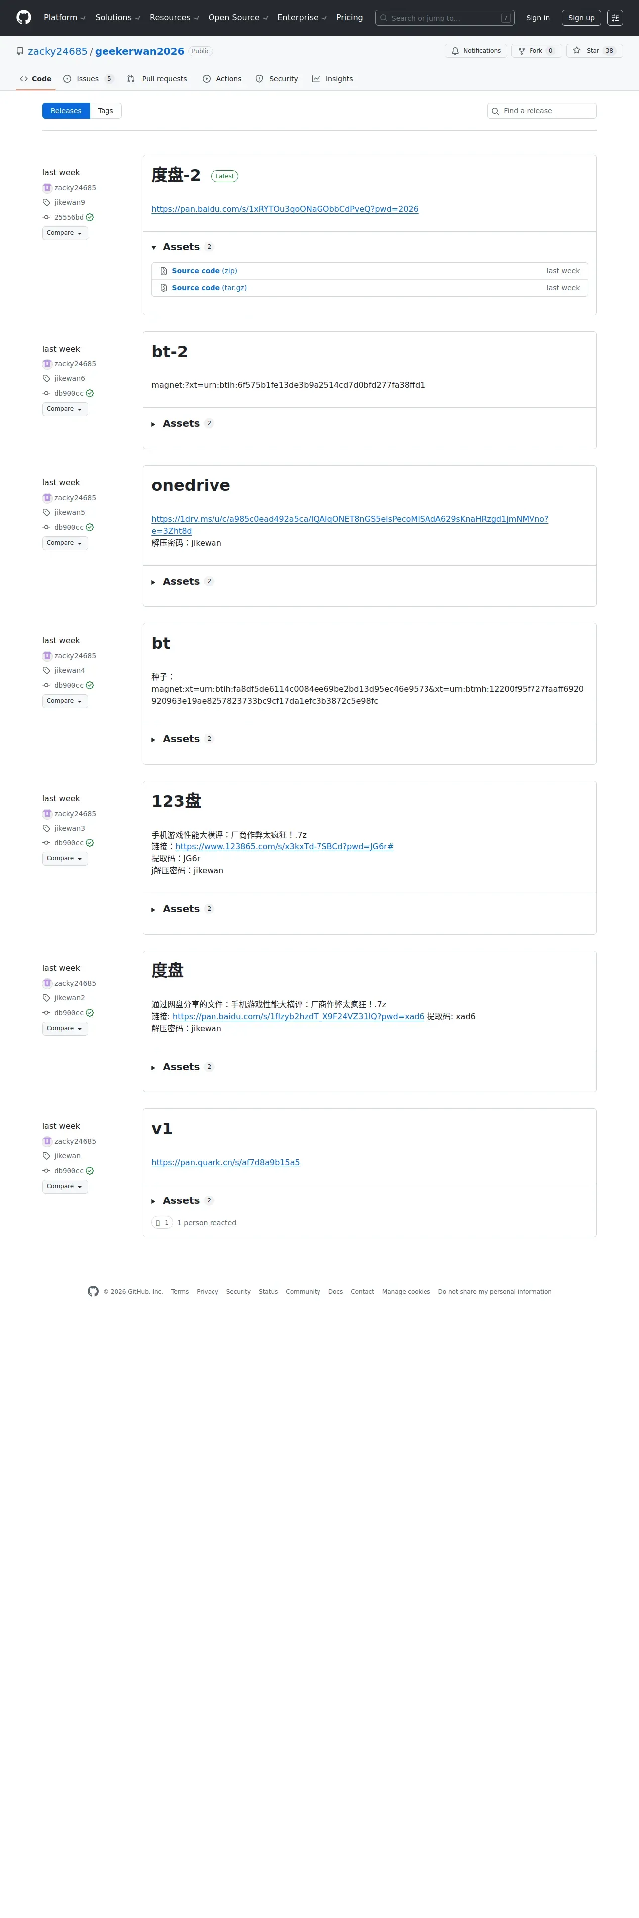Open the Solutions dropdown
This screenshot has height=1918, width=639.
(117, 18)
